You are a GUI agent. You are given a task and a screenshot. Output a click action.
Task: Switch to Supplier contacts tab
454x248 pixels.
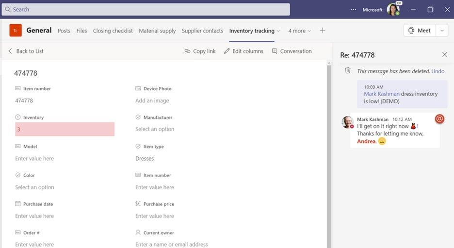coord(202,31)
